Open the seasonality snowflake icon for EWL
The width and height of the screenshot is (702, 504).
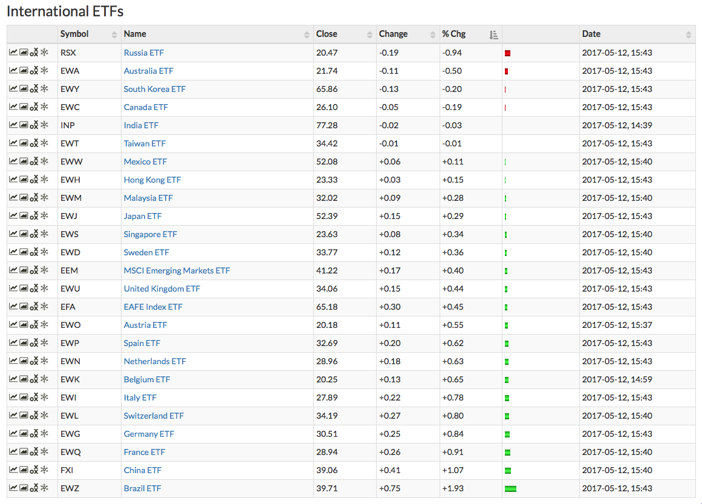point(44,415)
